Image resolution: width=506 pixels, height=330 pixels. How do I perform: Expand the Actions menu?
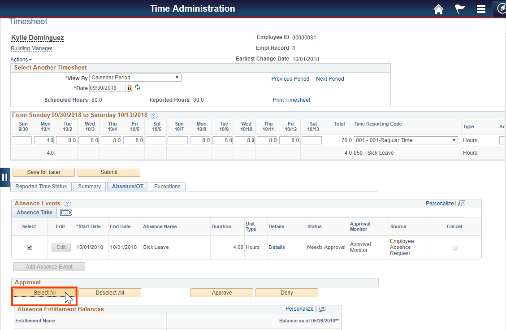tap(21, 59)
